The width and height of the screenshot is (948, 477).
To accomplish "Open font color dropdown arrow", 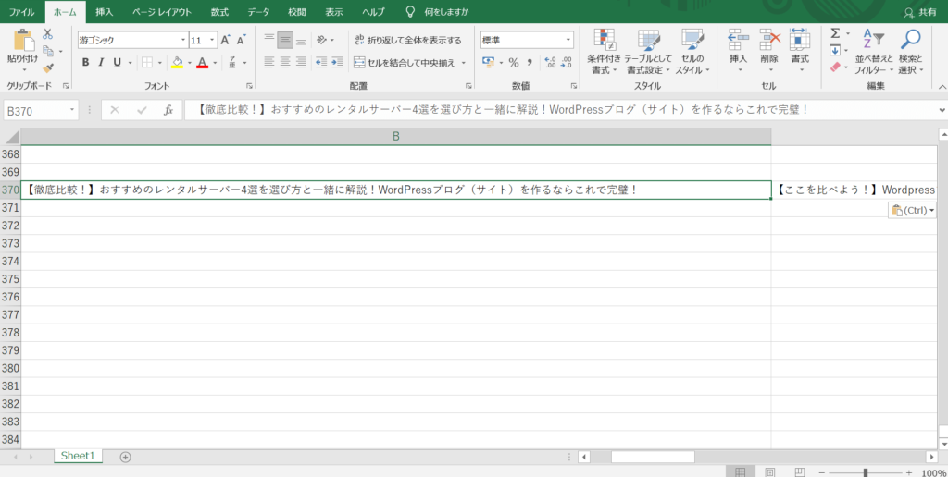I will [215, 63].
